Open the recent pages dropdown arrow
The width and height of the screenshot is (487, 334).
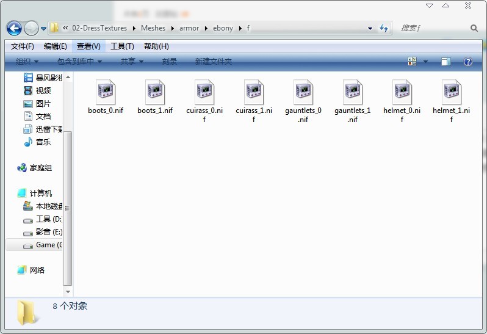44,29
